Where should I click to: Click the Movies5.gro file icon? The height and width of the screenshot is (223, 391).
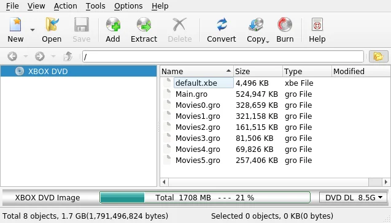(x=167, y=160)
